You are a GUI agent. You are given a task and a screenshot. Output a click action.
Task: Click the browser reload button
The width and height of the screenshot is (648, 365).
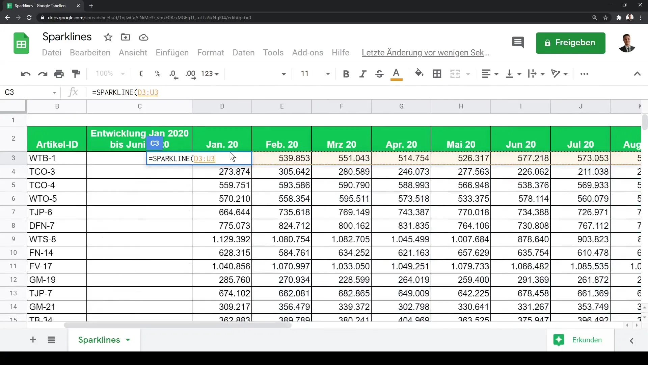point(29,18)
